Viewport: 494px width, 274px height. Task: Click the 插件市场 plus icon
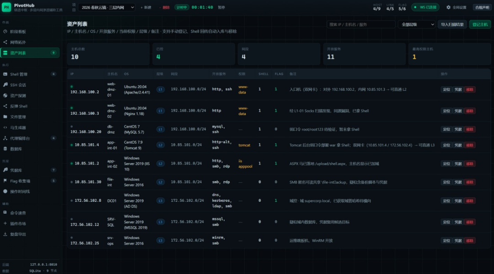point(5,223)
